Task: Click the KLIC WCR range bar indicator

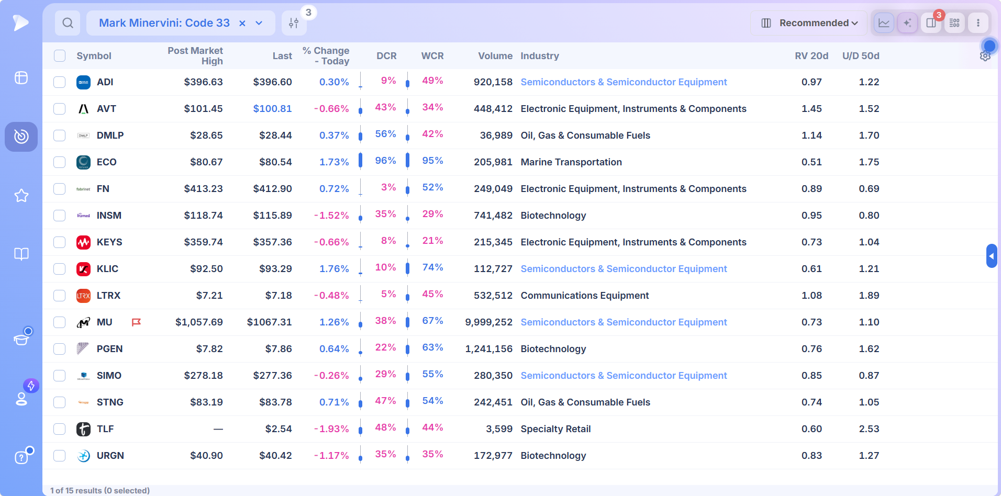Action: coord(407,268)
